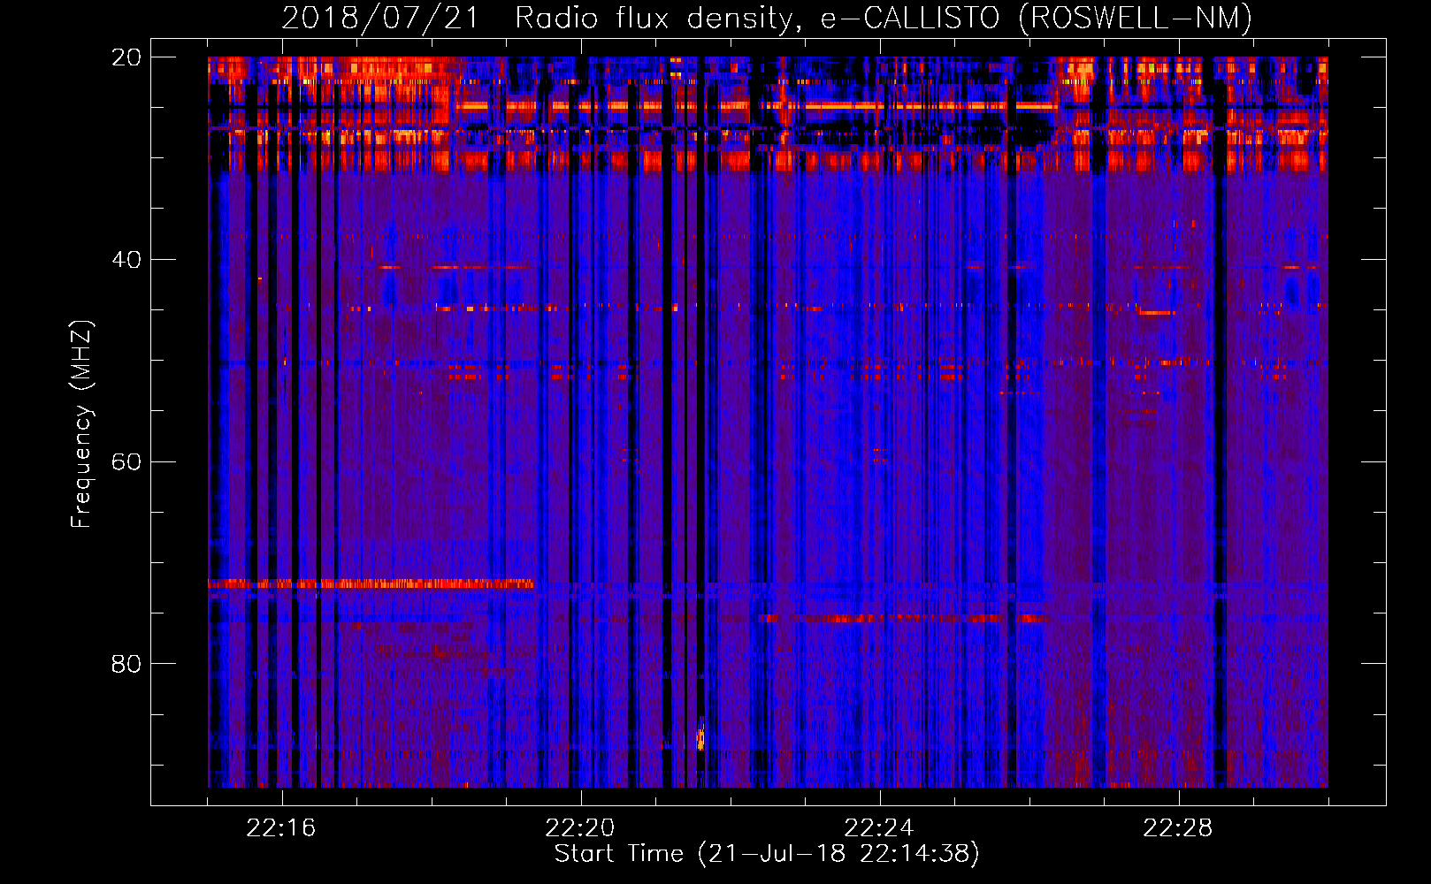1431x884 pixels.
Task: Click the 80 MHz frequency tick label
Action: click(x=126, y=664)
